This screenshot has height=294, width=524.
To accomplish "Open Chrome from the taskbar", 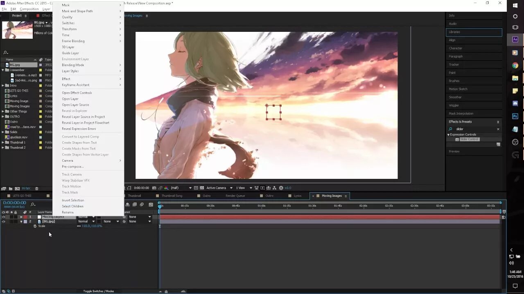I will click(x=515, y=65).
